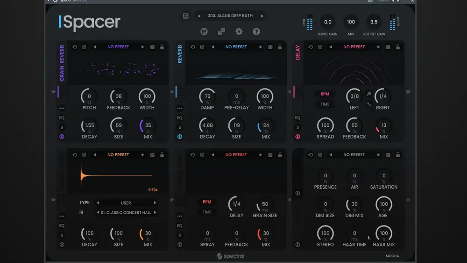Go to the next global preset after Alans Deep Bath
Viewport: 467px width, 263px height.
pyautogui.click(x=262, y=16)
